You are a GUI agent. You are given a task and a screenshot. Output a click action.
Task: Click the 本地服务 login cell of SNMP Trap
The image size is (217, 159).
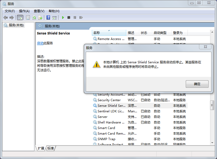pos(179,139)
